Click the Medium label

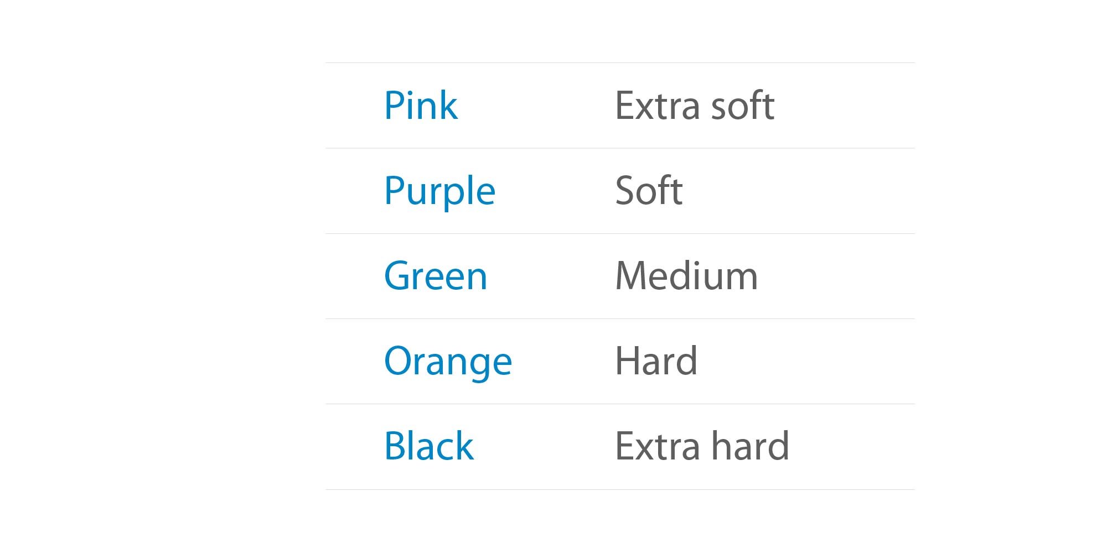point(686,275)
